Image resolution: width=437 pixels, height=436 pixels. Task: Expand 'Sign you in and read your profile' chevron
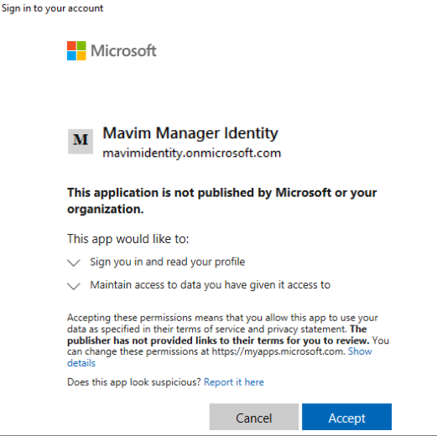click(74, 262)
